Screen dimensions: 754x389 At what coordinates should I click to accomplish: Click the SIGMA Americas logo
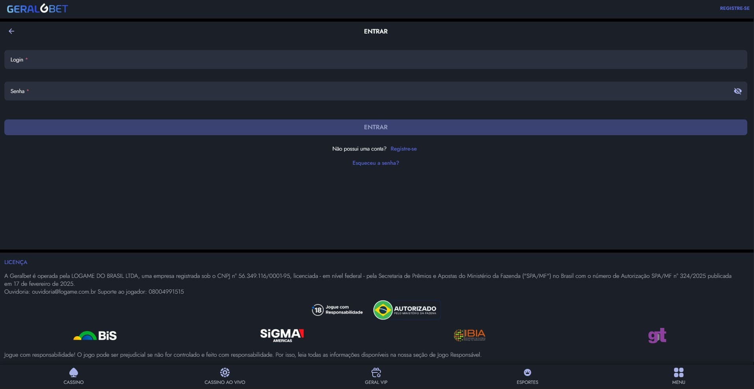(281, 335)
